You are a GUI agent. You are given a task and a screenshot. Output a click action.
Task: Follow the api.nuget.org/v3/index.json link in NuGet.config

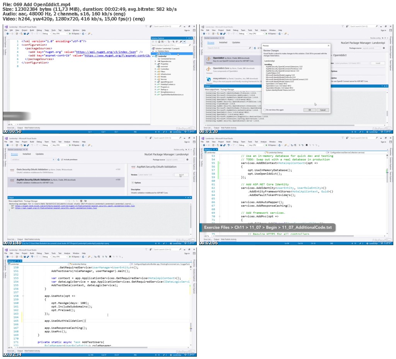(106, 52)
